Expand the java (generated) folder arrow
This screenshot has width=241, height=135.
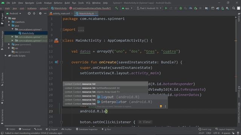[9, 44]
